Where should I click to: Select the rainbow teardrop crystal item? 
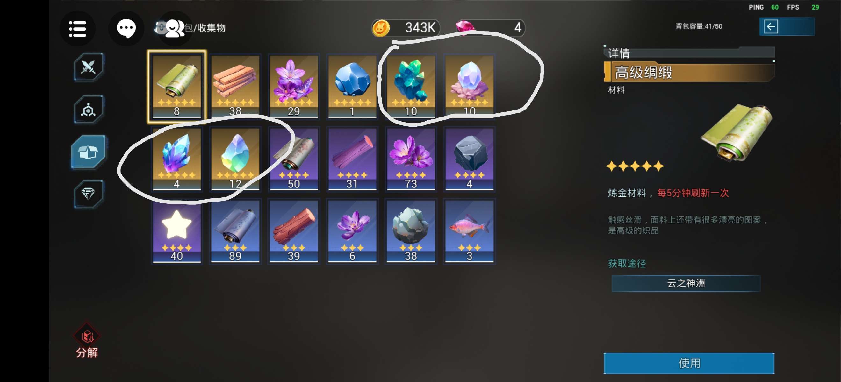click(235, 159)
